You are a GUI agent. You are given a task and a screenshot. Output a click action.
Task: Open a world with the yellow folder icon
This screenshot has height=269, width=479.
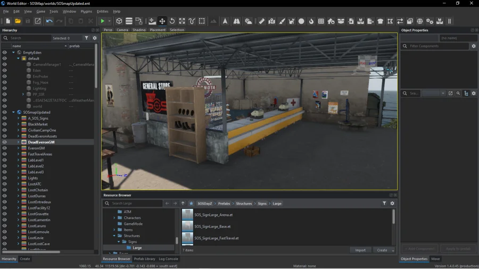18,21
